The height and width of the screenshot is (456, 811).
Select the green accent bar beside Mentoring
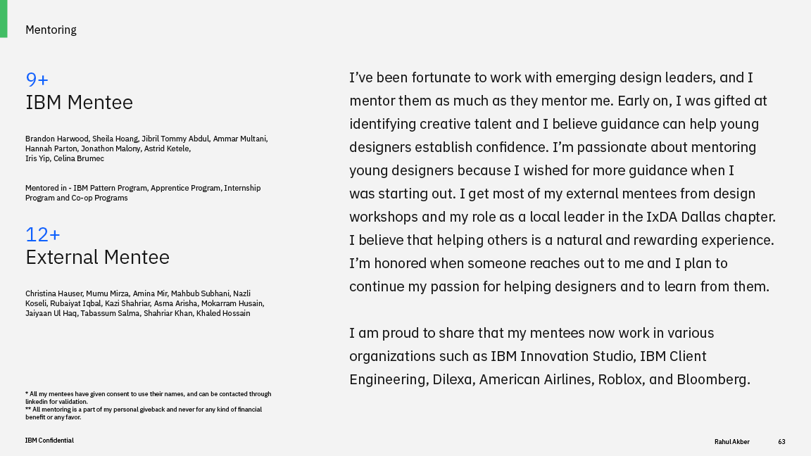coord(4,18)
